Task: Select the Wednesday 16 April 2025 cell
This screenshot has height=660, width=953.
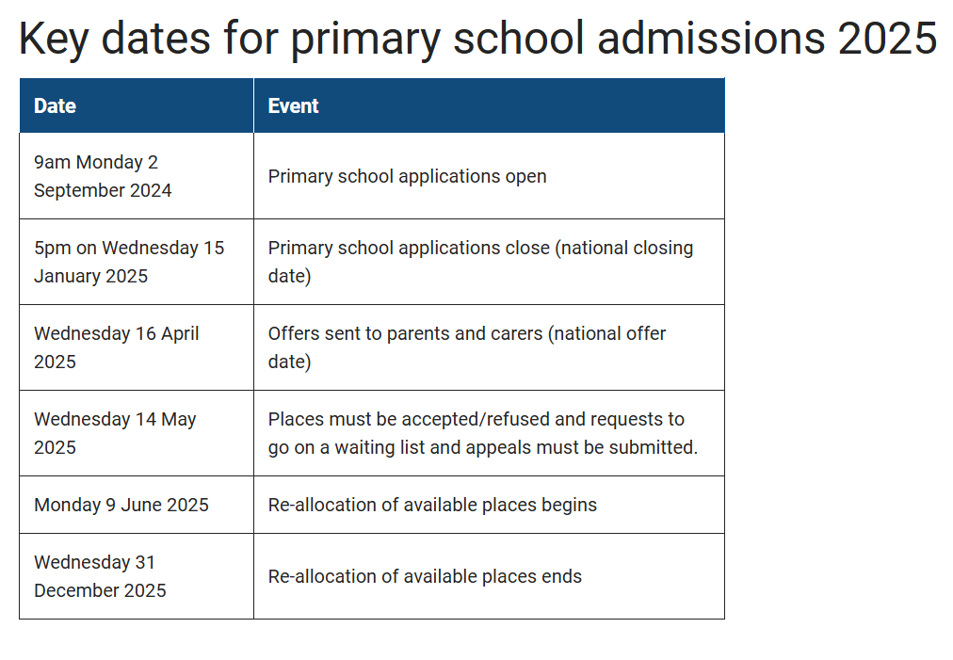Action: click(117, 347)
